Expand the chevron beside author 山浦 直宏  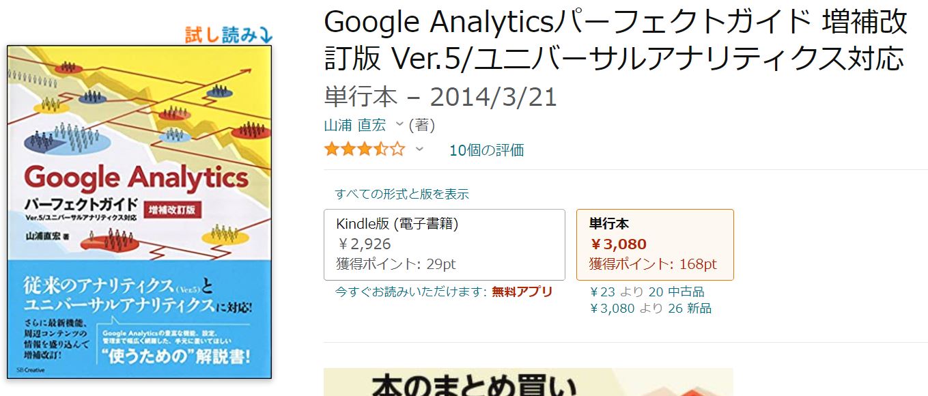coord(399,125)
